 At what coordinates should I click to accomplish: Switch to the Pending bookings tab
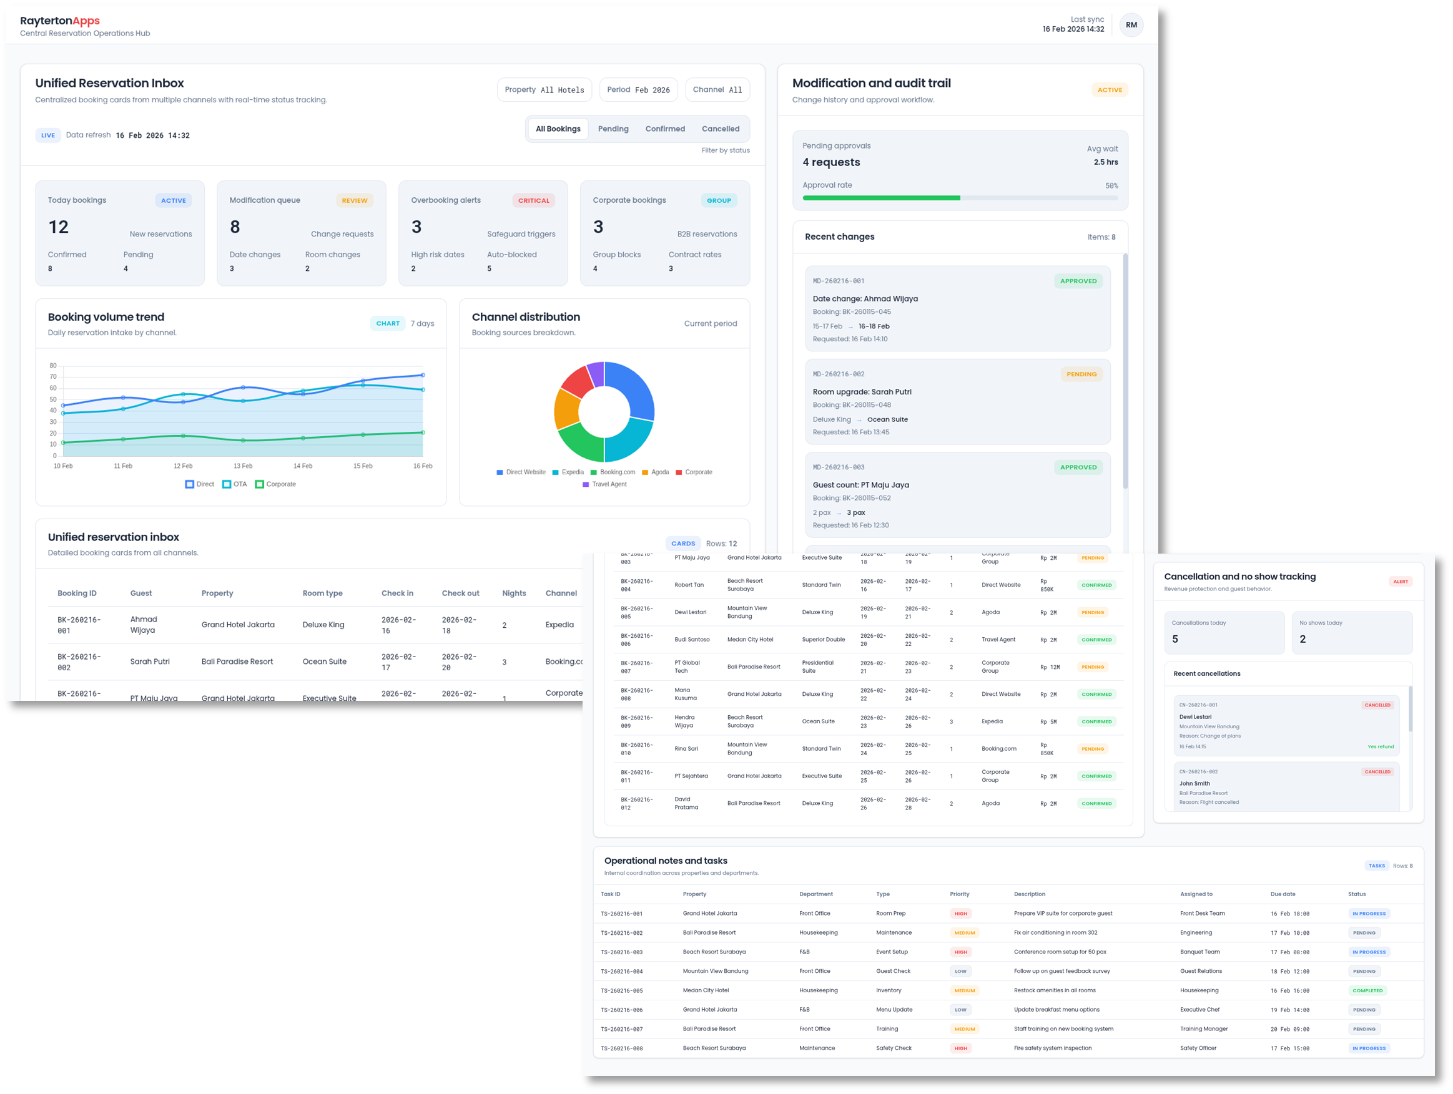coord(613,129)
